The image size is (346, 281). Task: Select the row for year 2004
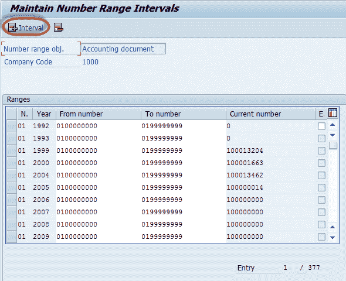(x=12, y=176)
